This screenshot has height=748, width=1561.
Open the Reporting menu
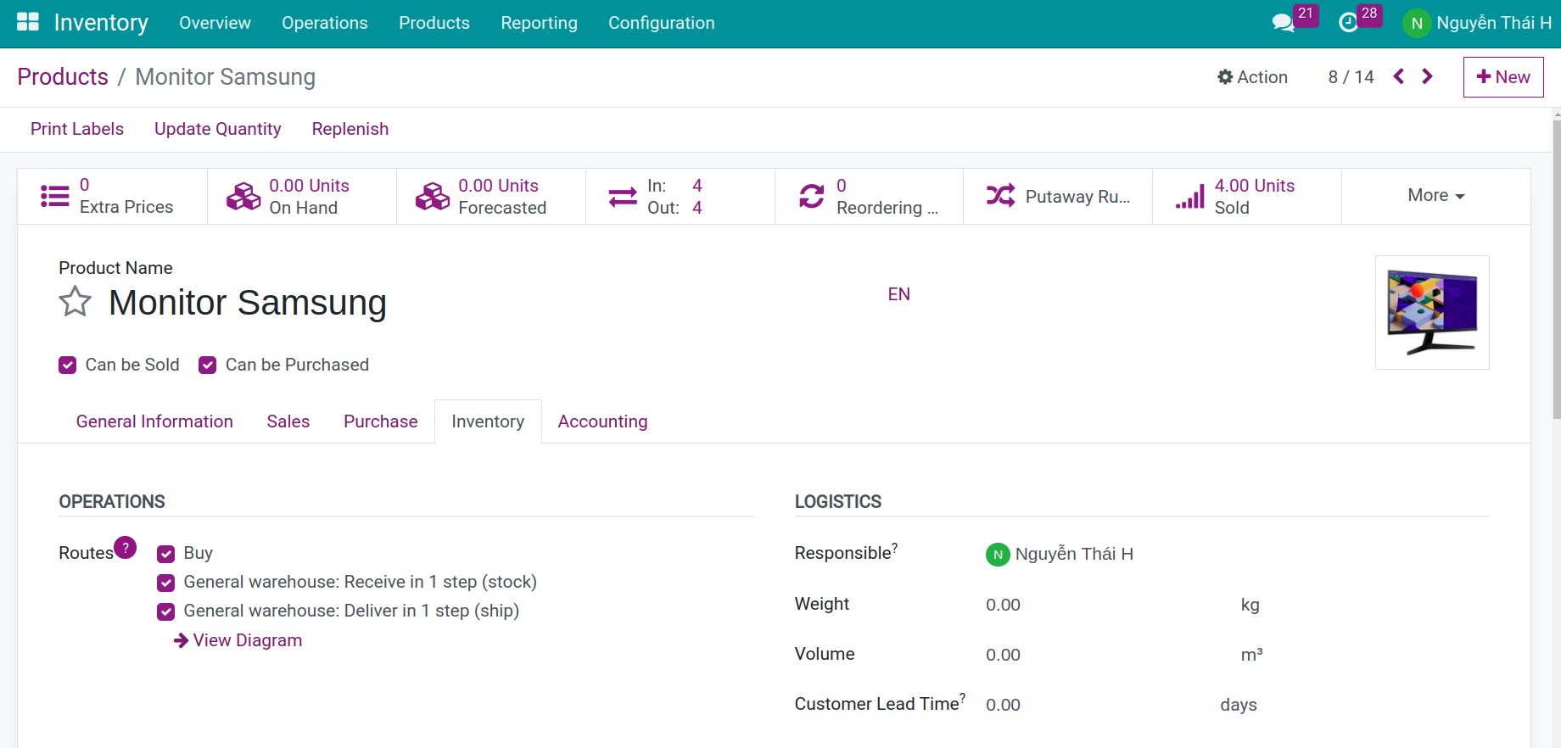[539, 23]
